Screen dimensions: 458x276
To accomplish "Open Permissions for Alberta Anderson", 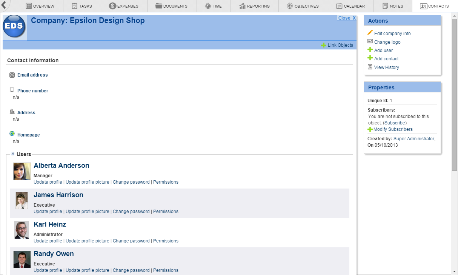I will 166,182.
